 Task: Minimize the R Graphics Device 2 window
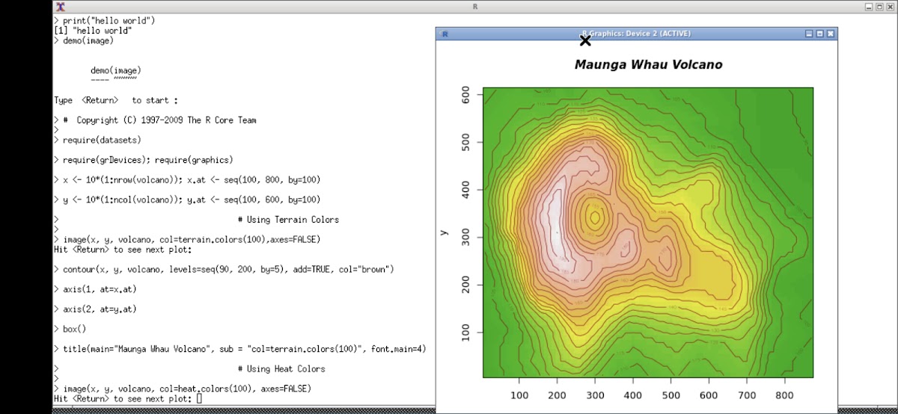tap(809, 34)
